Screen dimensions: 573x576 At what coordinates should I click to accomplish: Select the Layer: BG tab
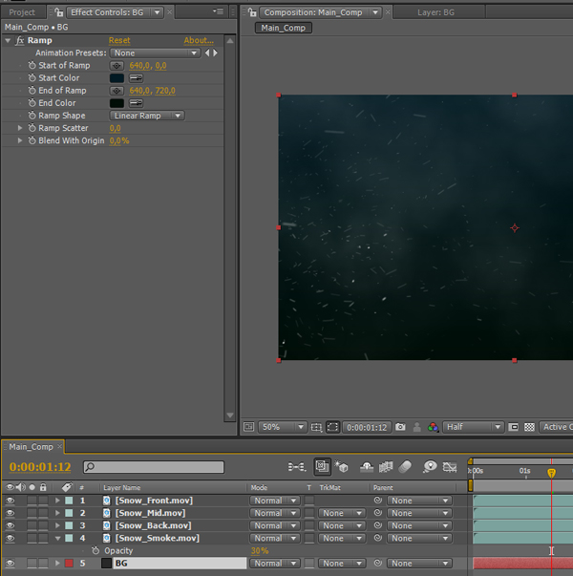click(436, 12)
